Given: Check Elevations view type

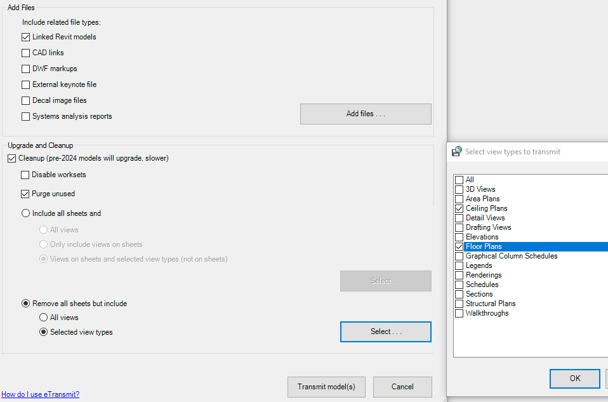Looking at the screenshot, I should click(459, 237).
